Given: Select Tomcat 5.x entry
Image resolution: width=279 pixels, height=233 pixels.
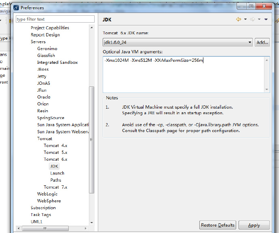Looking at the screenshot, I should (55, 153).
